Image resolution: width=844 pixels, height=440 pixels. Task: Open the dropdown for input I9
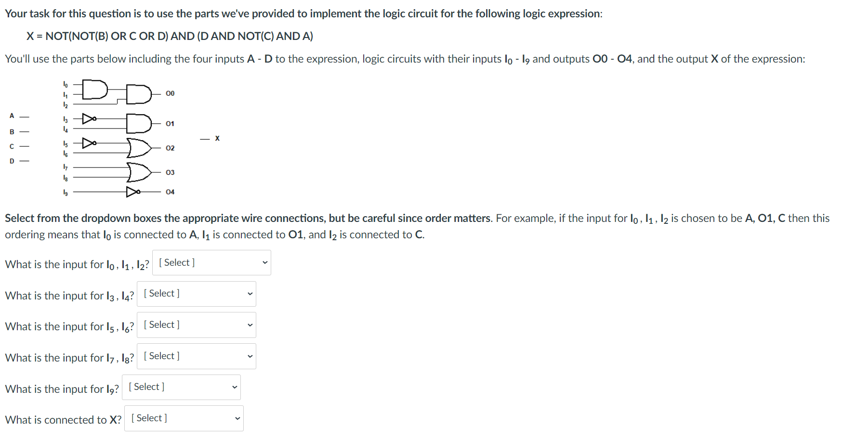click(181, 387)
